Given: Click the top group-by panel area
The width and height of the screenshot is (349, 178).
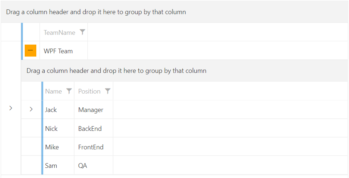Looking at the screenshot, I should pyautogui.click(x=174, y=12).
